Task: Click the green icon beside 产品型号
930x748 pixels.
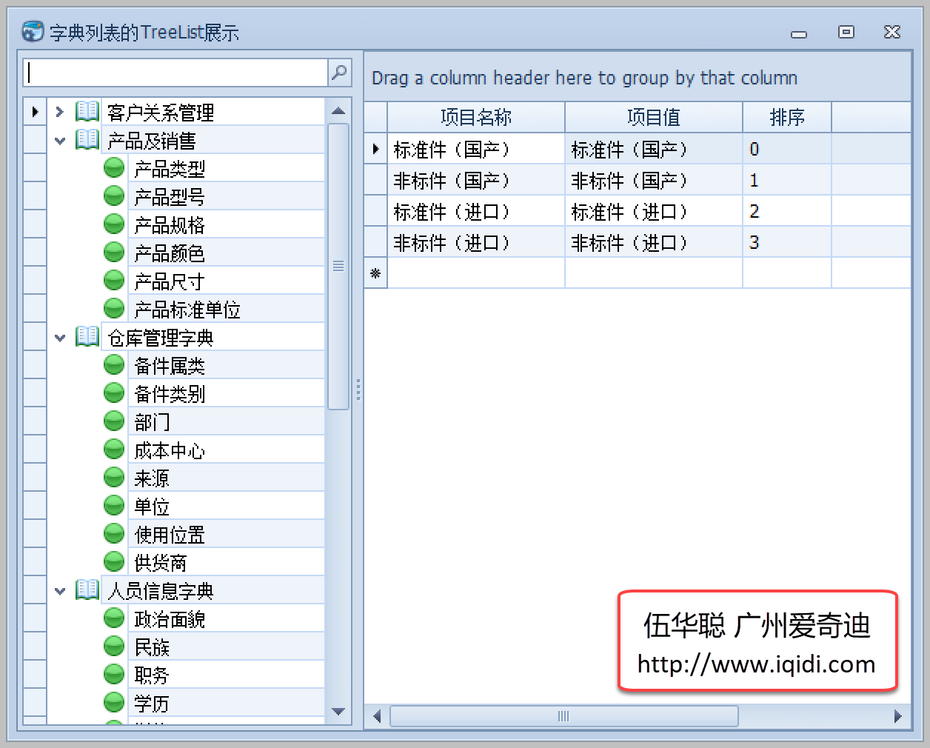Action: pyautogui.click(x=114, y=196)
